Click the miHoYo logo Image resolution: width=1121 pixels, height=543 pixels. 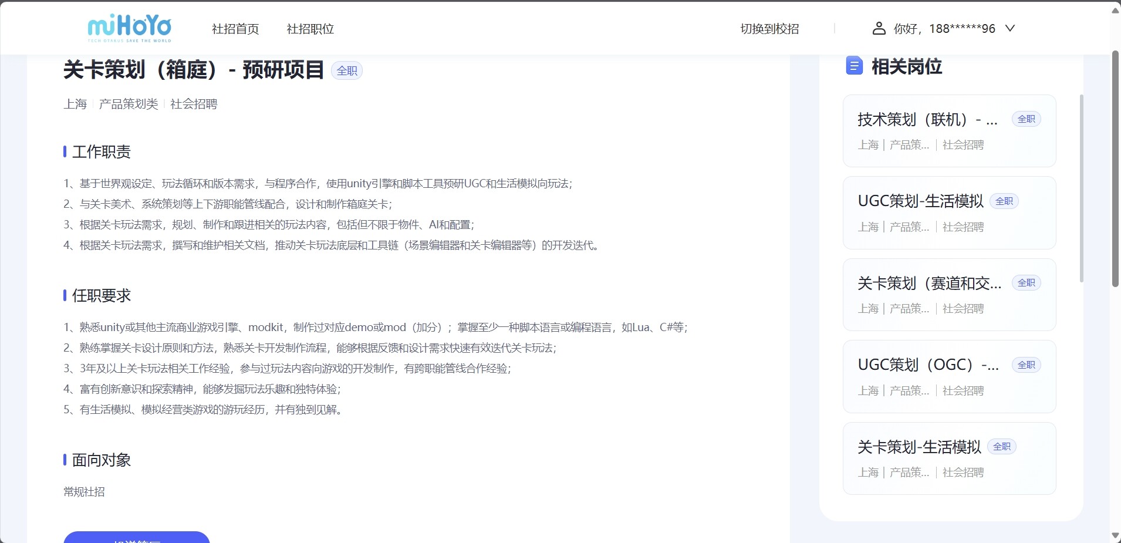click(130, 28)
